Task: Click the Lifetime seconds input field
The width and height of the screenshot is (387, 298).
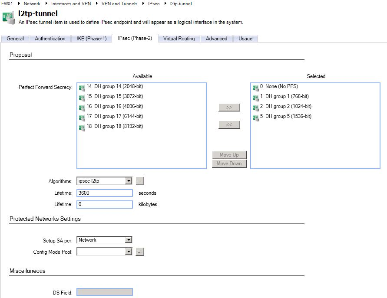Action: pyautogui.click(x=105, y=193)
